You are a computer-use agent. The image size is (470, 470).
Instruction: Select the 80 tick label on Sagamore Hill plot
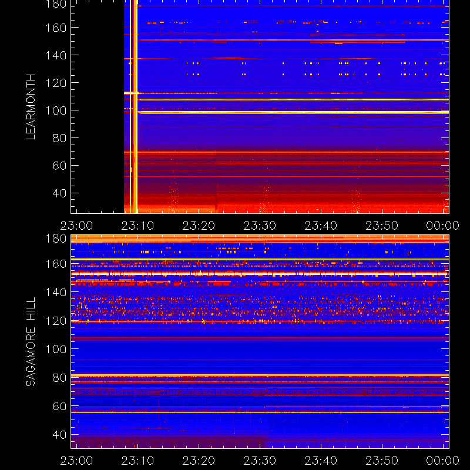pyautogui.click(x=59, y=378)
